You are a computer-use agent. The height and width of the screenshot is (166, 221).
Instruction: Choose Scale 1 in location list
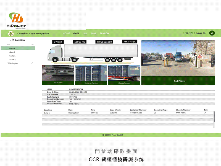(12, 56)
